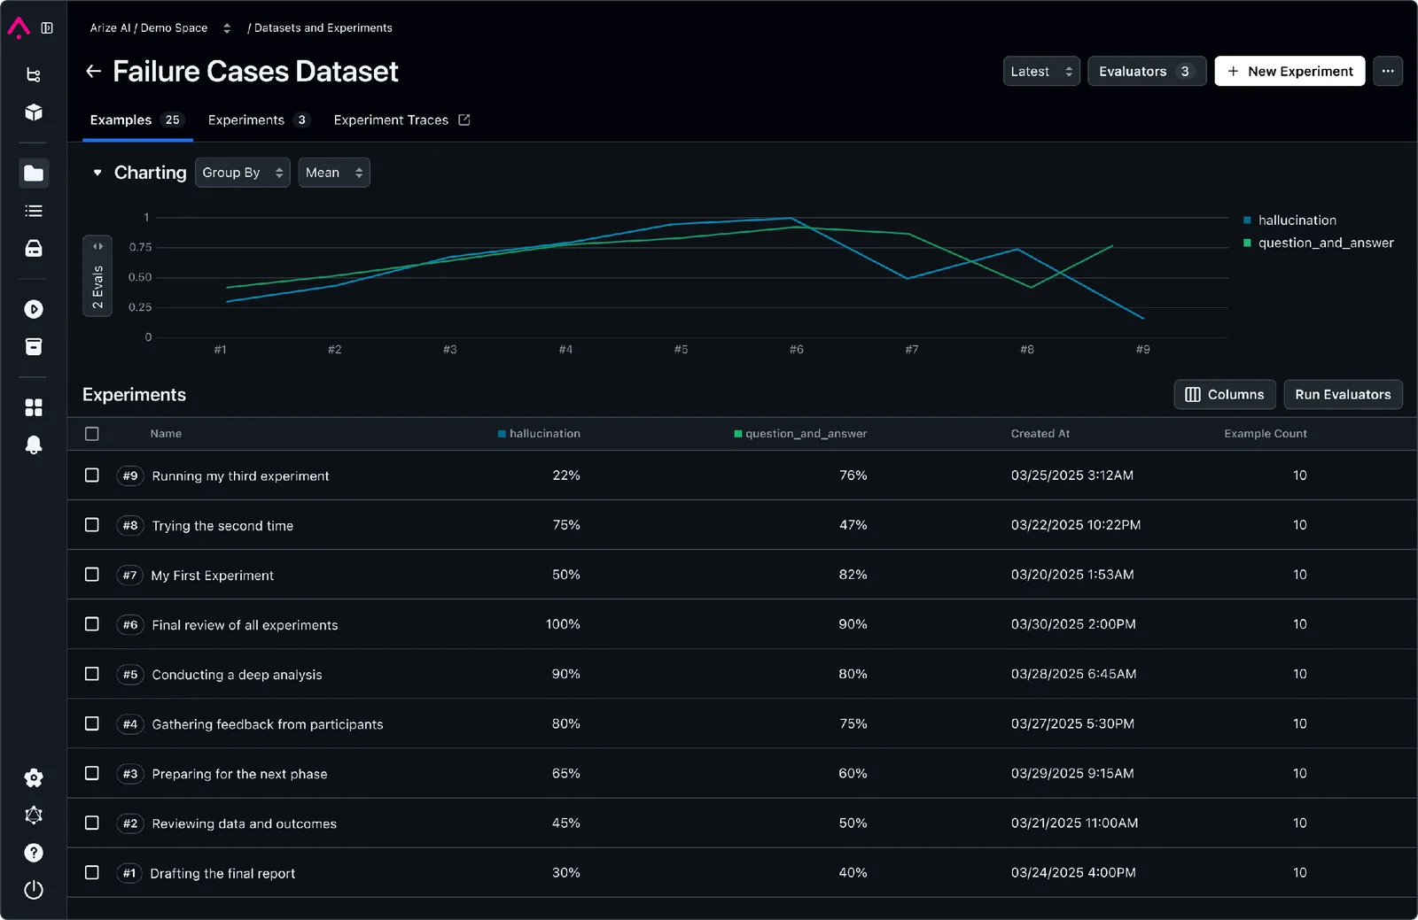Screen dimensions: 1418x920
Task: Select the play circle icon in sidebar
Action: [33, 308]
